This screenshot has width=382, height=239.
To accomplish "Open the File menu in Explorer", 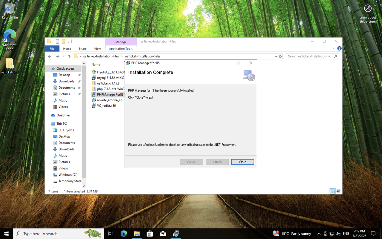I will pyautogui.click(x=52, y=49).
